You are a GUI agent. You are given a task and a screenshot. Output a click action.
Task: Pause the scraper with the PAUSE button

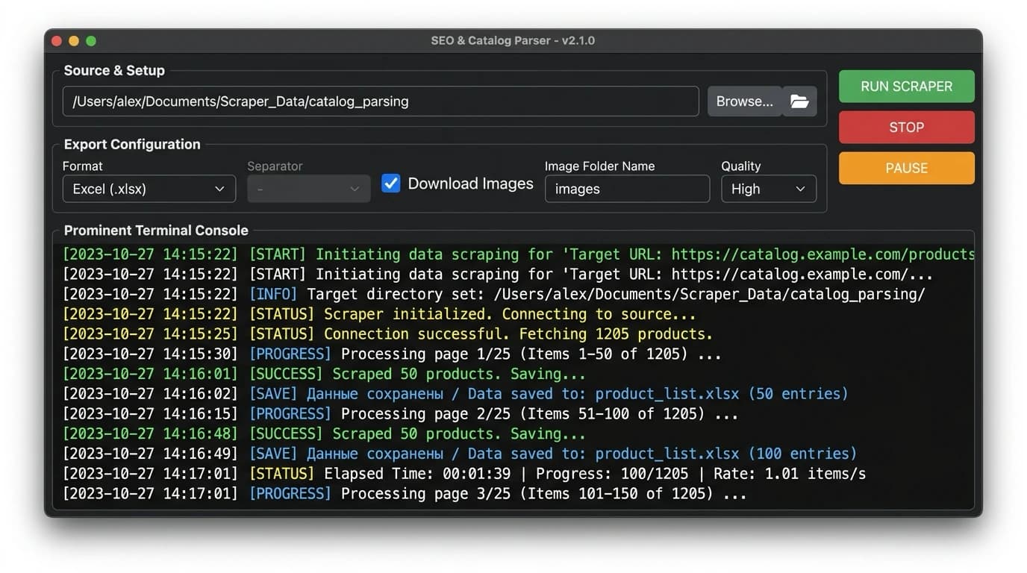pos(906,169)
